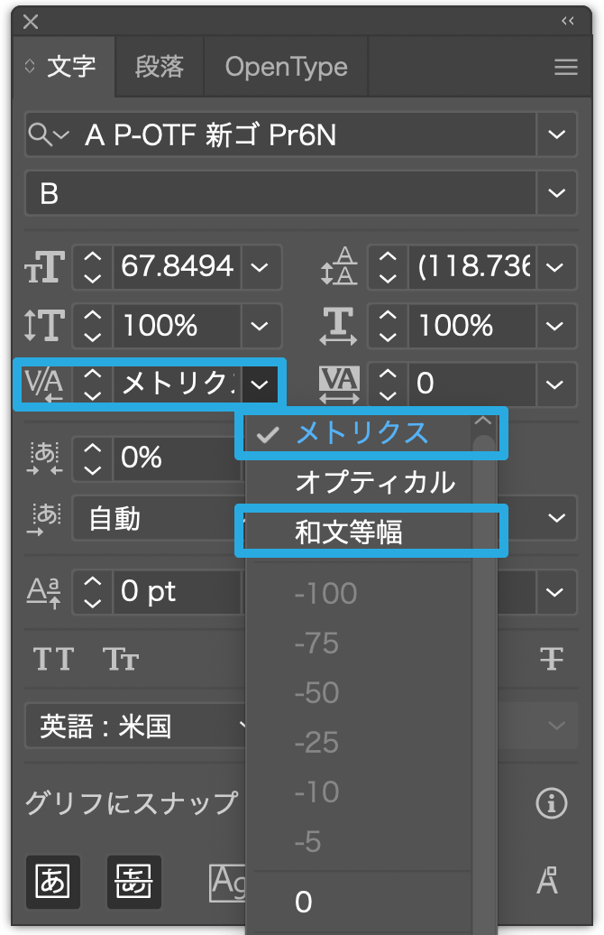Open the font size dropdown
The height and width of the screenshot is (935, 604).
(260, 267)
